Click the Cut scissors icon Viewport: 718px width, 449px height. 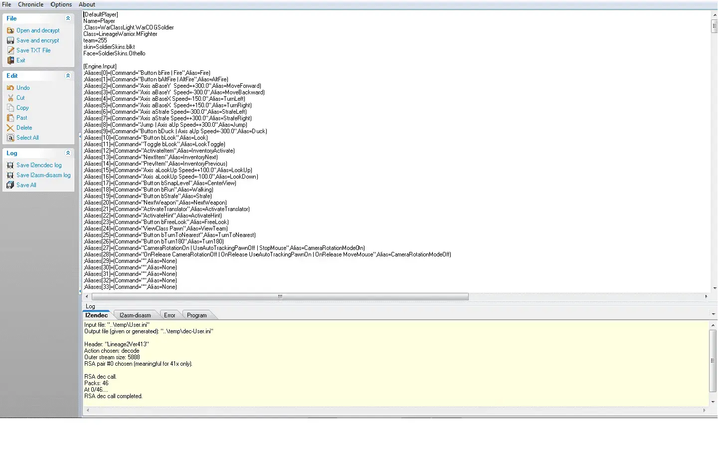pyautogui.click(x=10, y=98)
